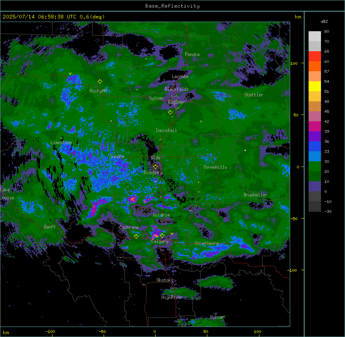Click the Base_Reflectivity title
Image resolution: width=345 pixels, height=337 pixels.
(172, 6)
